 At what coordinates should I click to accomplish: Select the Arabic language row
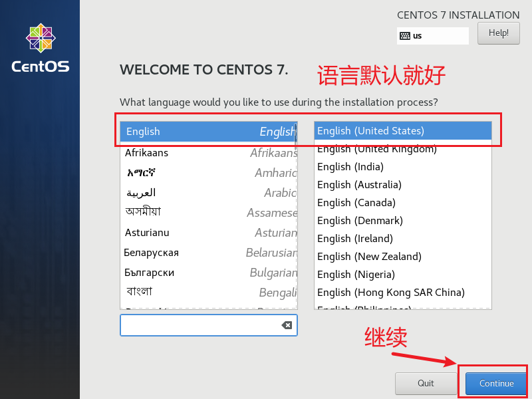tap(209, 193)
